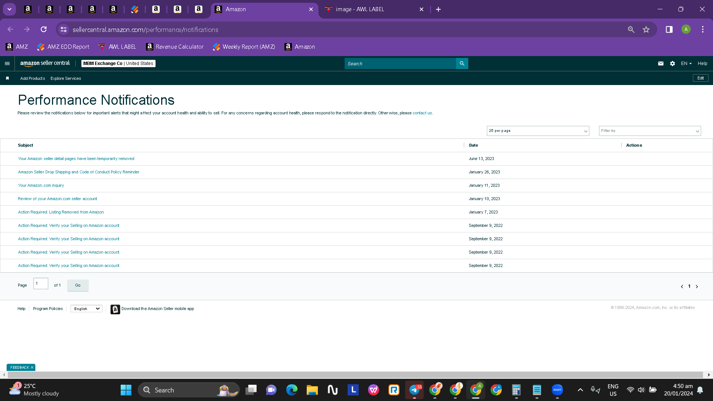This screenshot has width=713, height=401.
Task: Open the Filter by dropdown
Action: 650,131
